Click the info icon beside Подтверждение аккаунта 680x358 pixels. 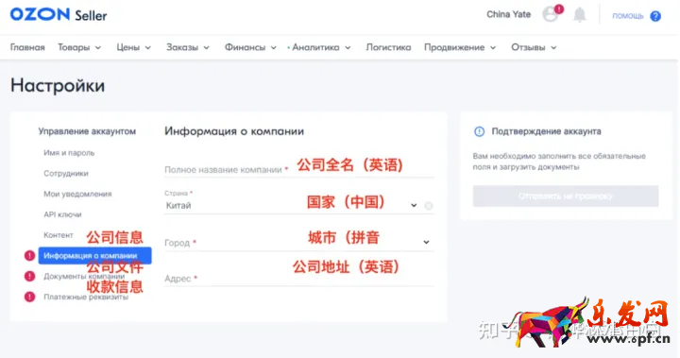tap(479, 131)
